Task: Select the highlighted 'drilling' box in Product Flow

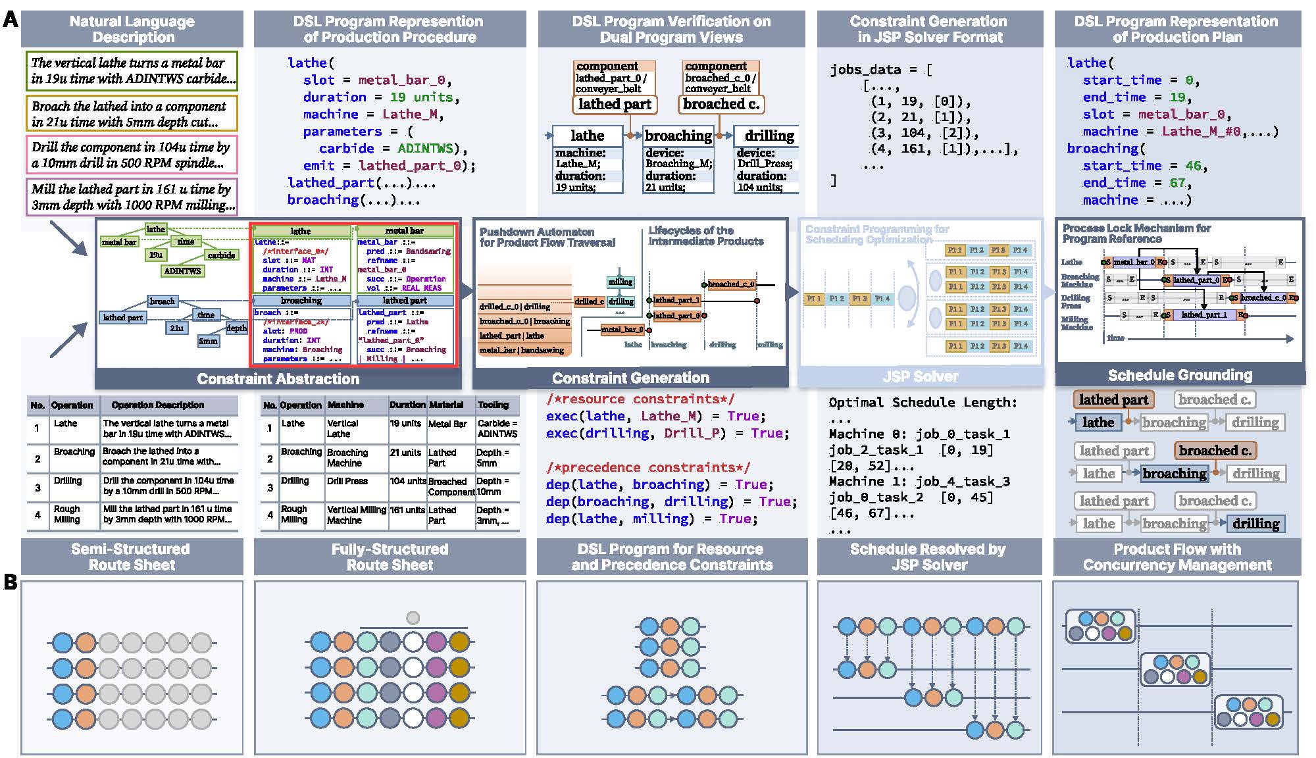Action: point(1255,524)
